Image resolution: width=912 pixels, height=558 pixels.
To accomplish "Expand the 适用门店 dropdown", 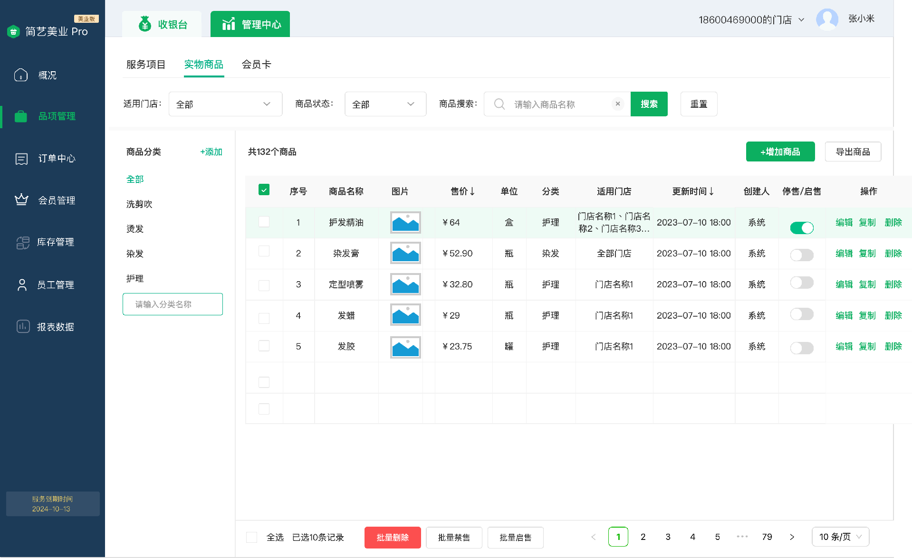I will tap(225, 104).
